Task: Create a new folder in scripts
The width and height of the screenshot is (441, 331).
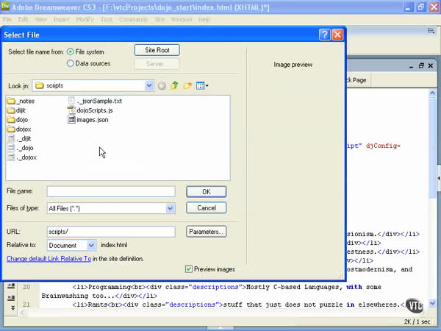Action: [187, 86]
